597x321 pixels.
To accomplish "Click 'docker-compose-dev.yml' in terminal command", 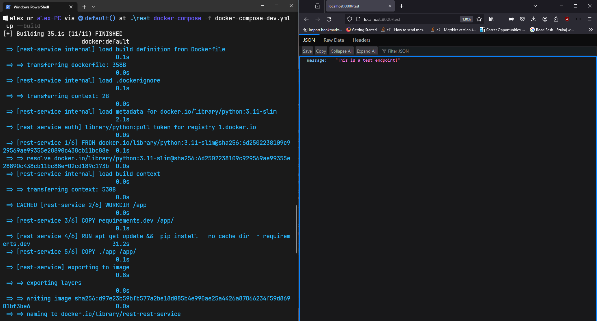I will click(253, 18).
